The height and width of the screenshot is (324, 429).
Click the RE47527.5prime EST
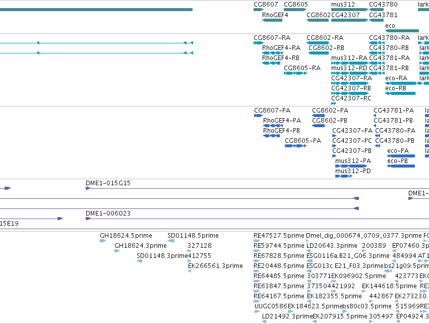tap(257, 241)
